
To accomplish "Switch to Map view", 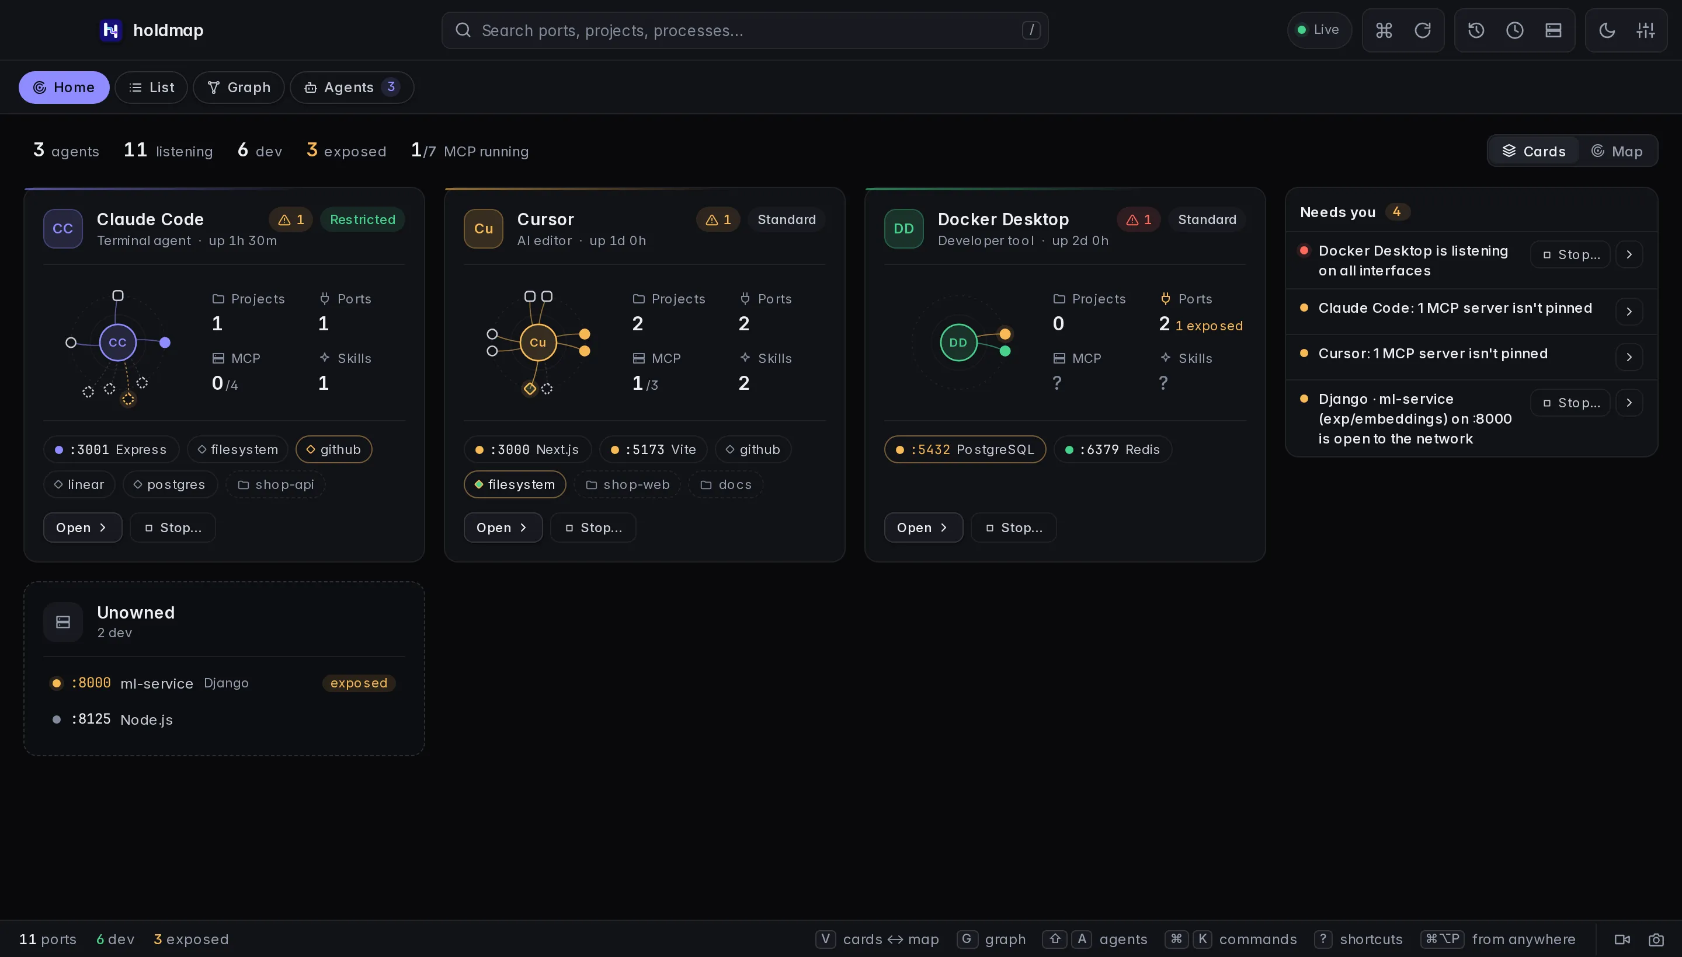I will (1617, 151).
